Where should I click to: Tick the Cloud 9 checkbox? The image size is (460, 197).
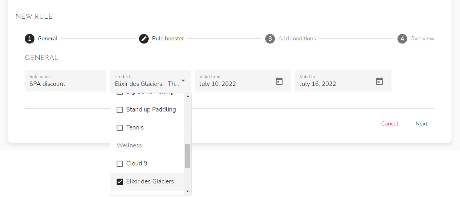click(120, 164)
